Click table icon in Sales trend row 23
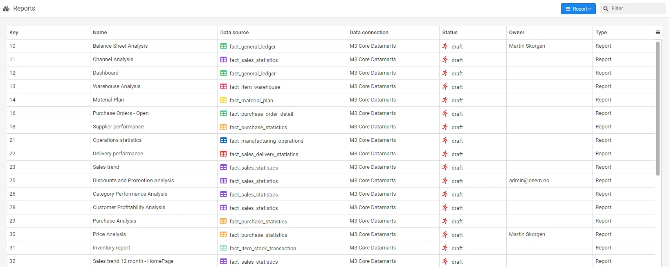The width and height of the screenshot is (669, 267). [x=223, y=168]
